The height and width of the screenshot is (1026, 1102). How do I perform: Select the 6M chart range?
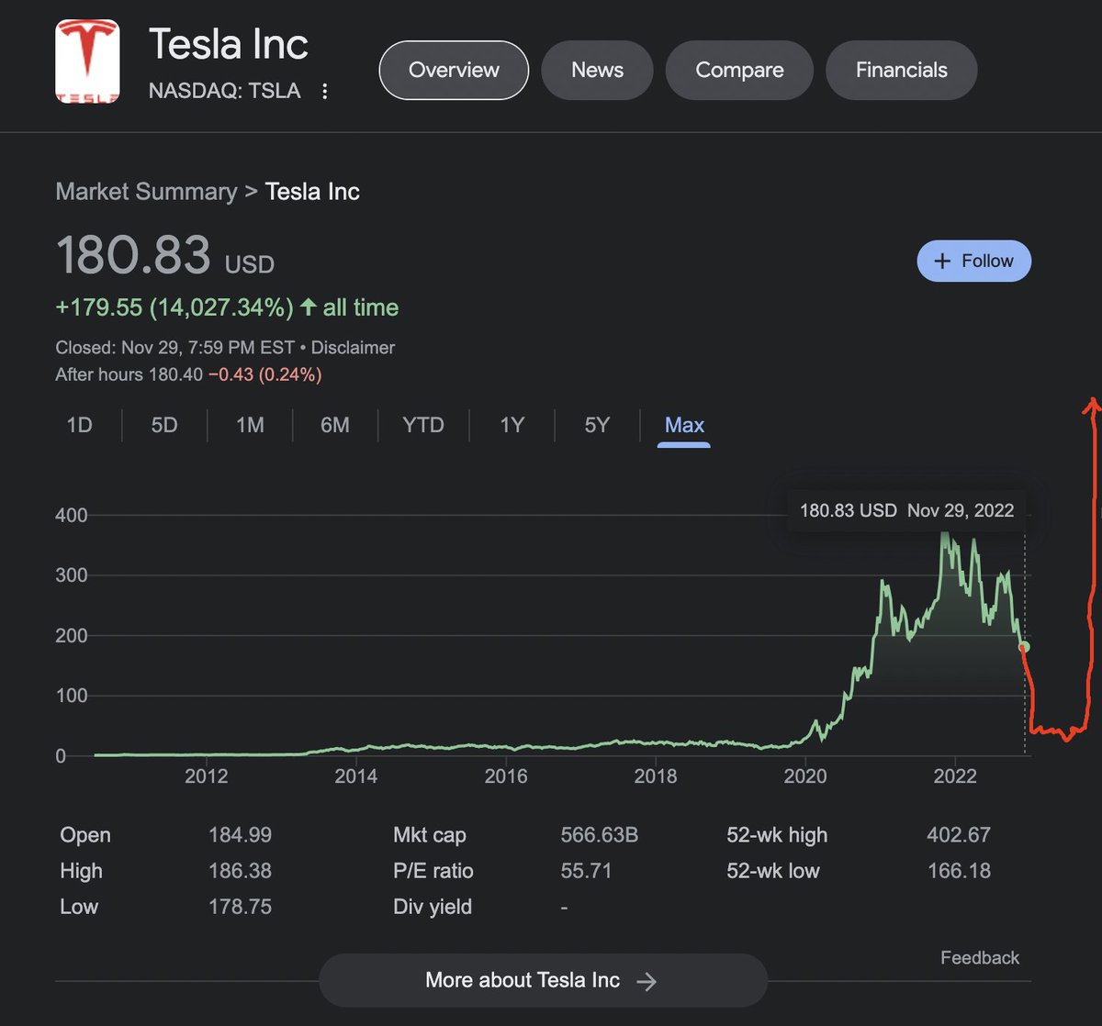[335, 425]
